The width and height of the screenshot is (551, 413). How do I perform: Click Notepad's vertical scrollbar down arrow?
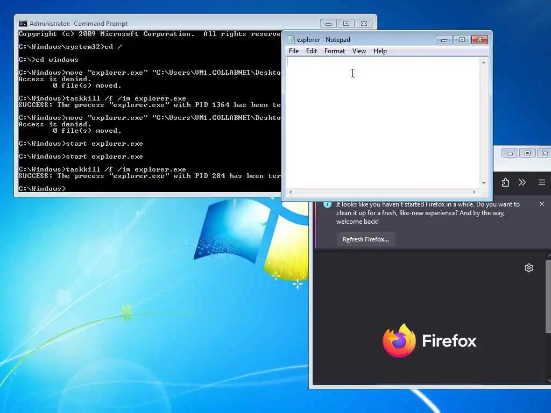(x=484, y=183)
